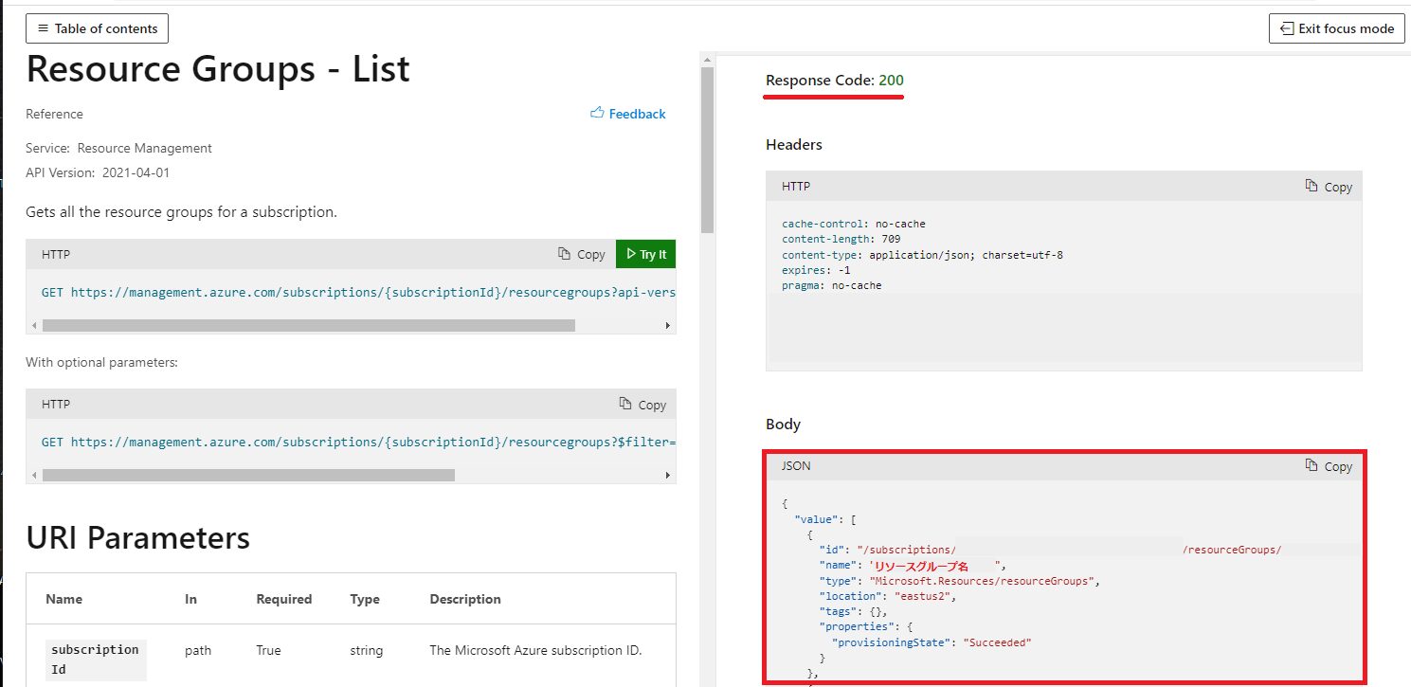Open the Table of contents hamburger icon
Image resolution: width=1411 pixels, height=687 pixels.
pos(42,28)
